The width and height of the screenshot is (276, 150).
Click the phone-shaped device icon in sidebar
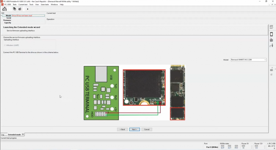271,34
